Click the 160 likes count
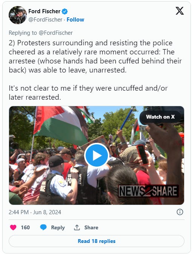Image resolution: width=192 pixels, height=255 pixels. click(25, 227)
